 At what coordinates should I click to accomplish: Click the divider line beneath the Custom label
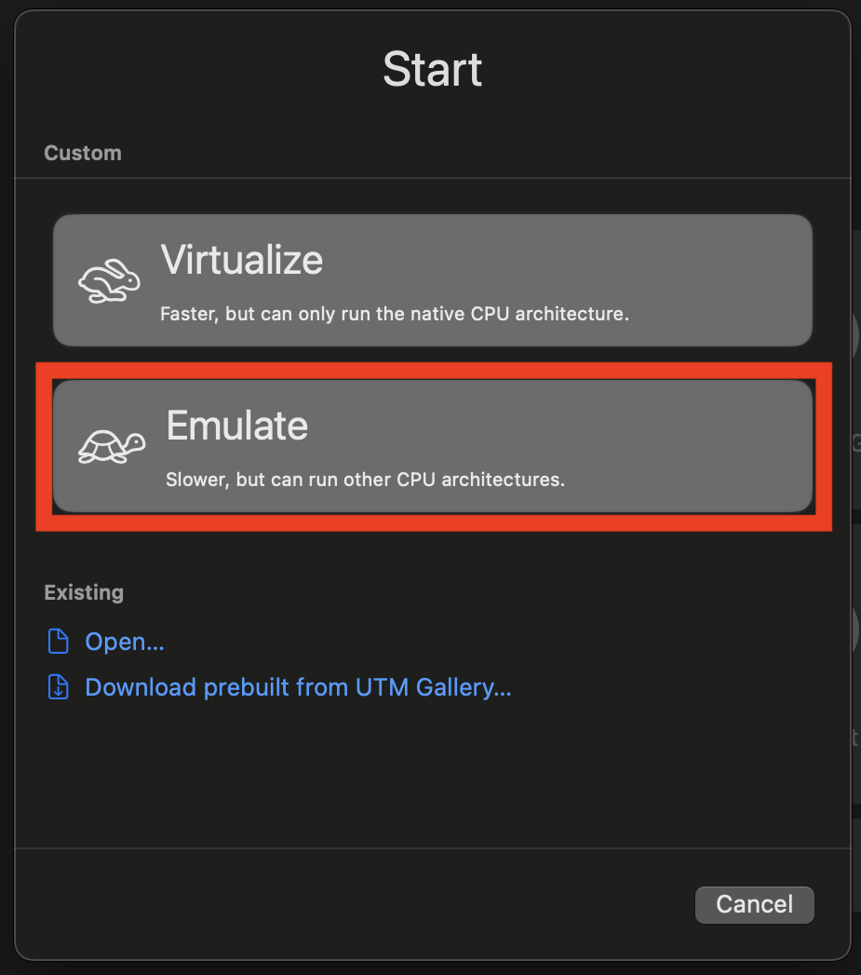tap(433, 178)
